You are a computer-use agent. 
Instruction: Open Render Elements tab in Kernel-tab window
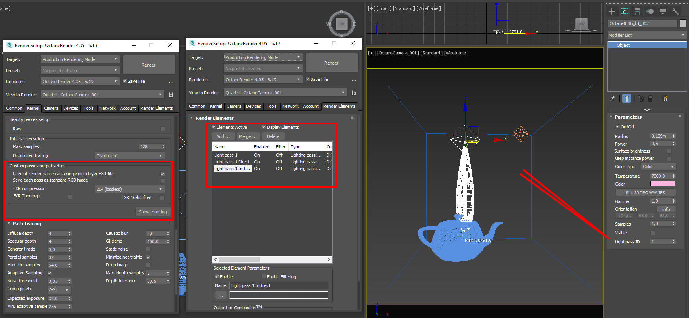[157, 108]
